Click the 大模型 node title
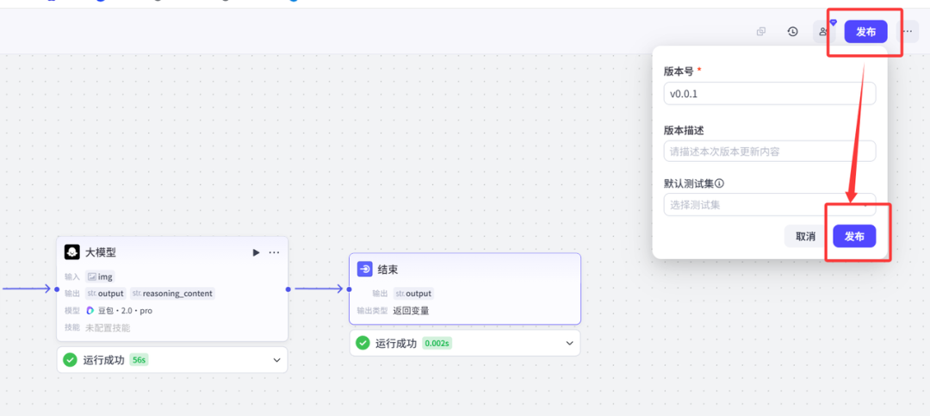Viewport: 930px width, 416px height. 100,252
